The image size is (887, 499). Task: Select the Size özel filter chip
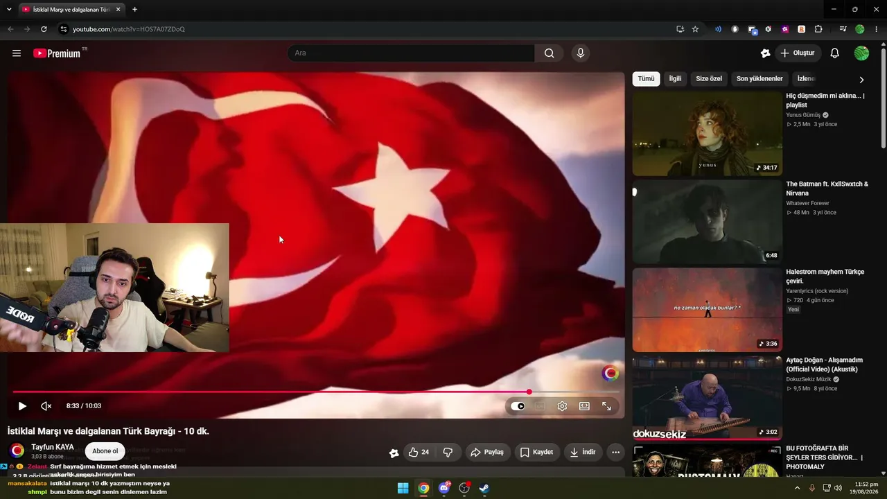pyautogui.click(x=709, y=79)
